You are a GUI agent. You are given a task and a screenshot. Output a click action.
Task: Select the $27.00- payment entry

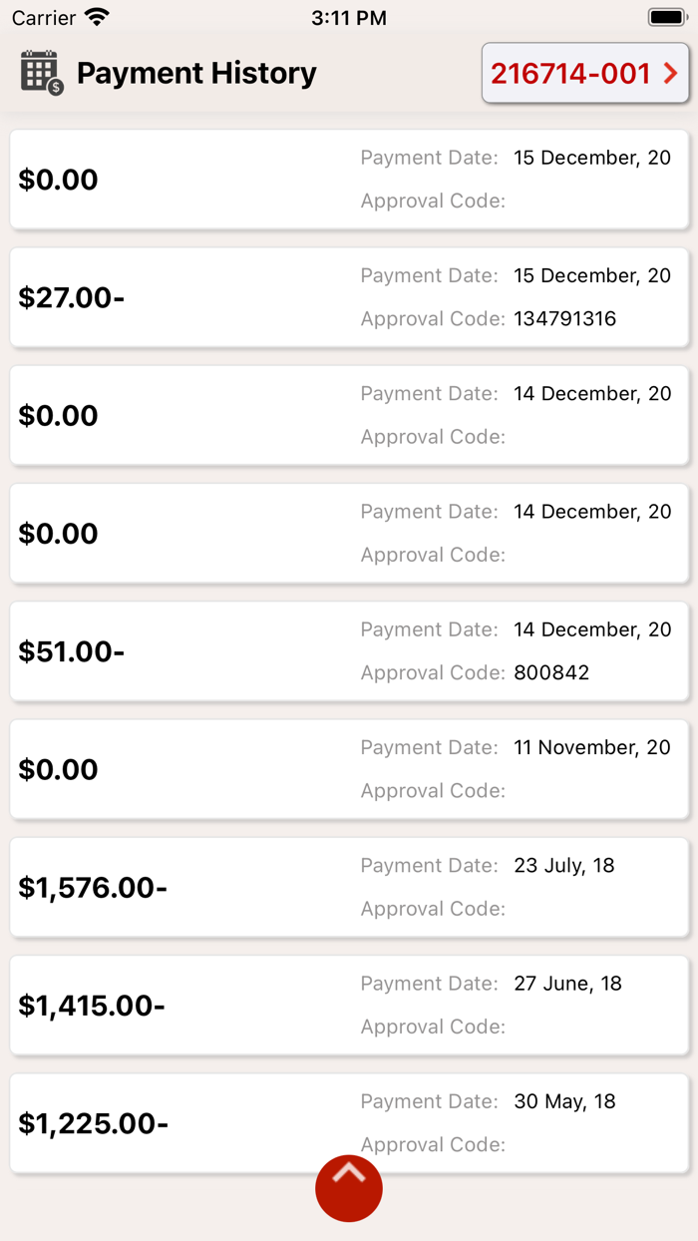pos(349,297)
